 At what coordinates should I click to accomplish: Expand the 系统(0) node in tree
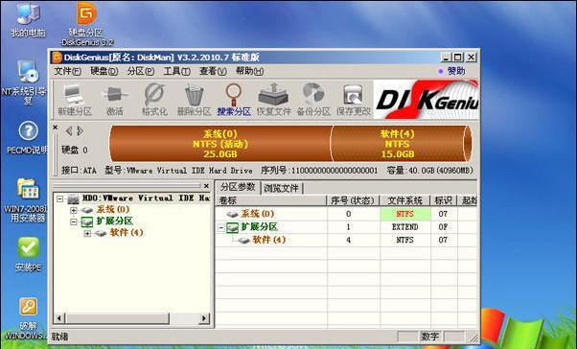74,210
